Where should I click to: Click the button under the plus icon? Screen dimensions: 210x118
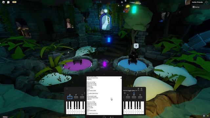[x=128, y=97]
